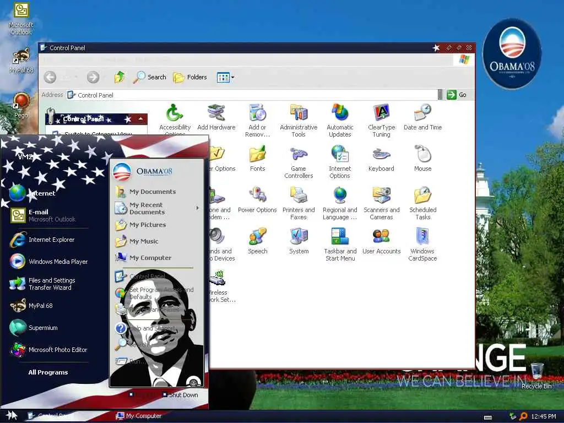Viewport: 564px width, 423px height.
Task: Launch Internet Explorer from Start menu
Action: click(42, 240)
